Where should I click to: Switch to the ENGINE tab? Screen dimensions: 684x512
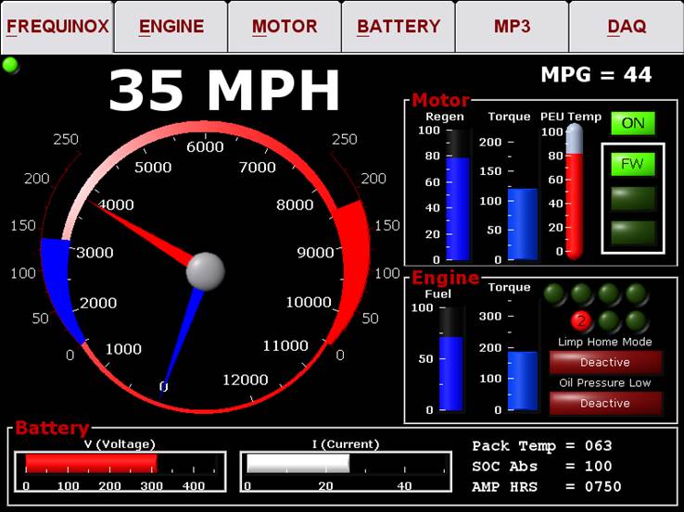(171, 27)
